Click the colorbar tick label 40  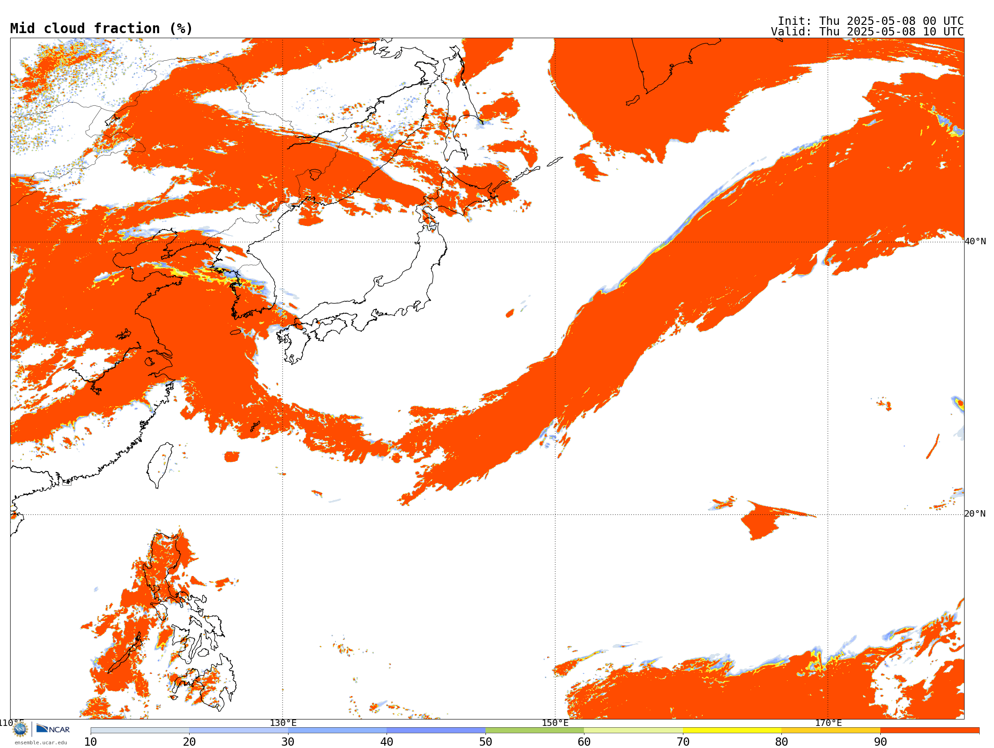(x=387, y=742)
